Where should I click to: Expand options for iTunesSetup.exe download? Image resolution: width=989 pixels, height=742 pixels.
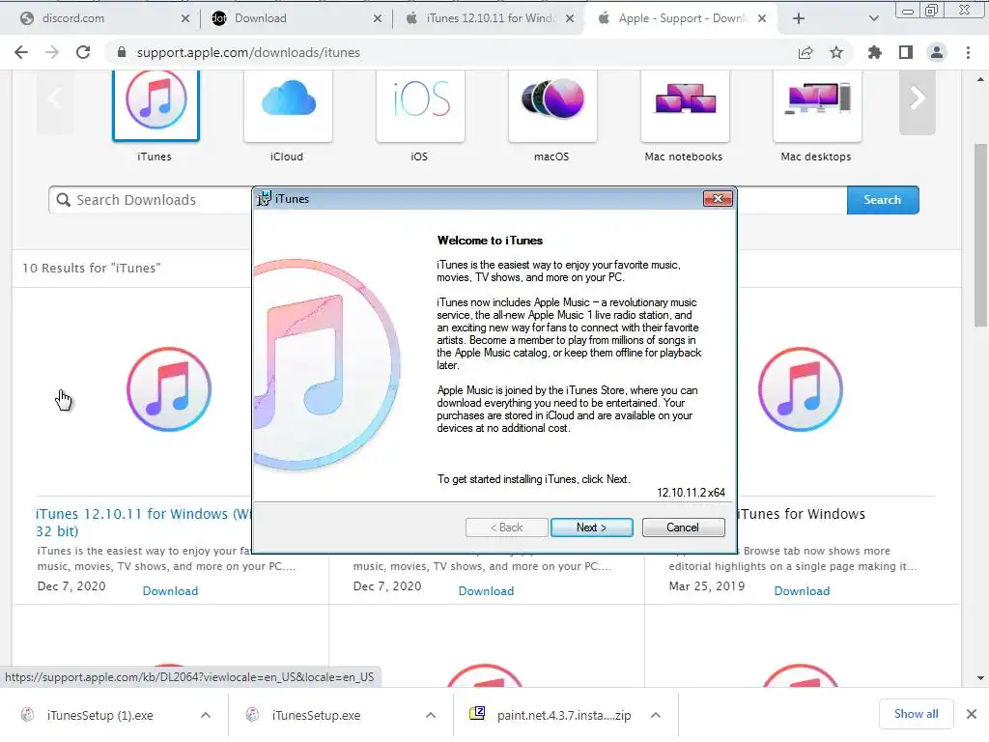[431, 716]
